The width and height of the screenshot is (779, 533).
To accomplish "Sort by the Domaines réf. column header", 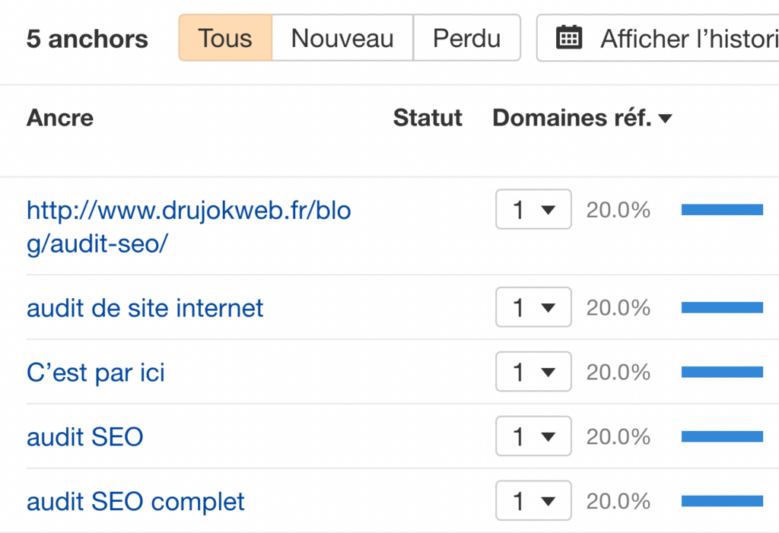I will 572,118.
